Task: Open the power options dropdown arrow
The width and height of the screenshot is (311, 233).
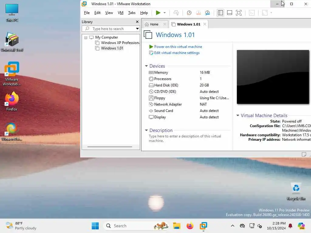Action: click(x=165, y=13)
